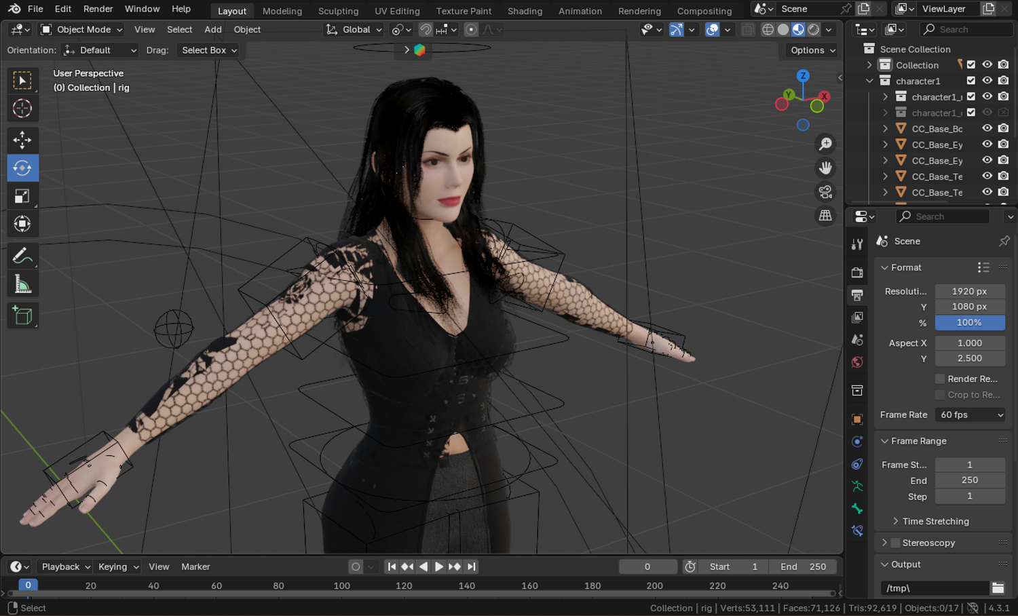Open the Playback popover in timeline
This screenshot has width=1018, height=616.
click(x=66, y=566)
